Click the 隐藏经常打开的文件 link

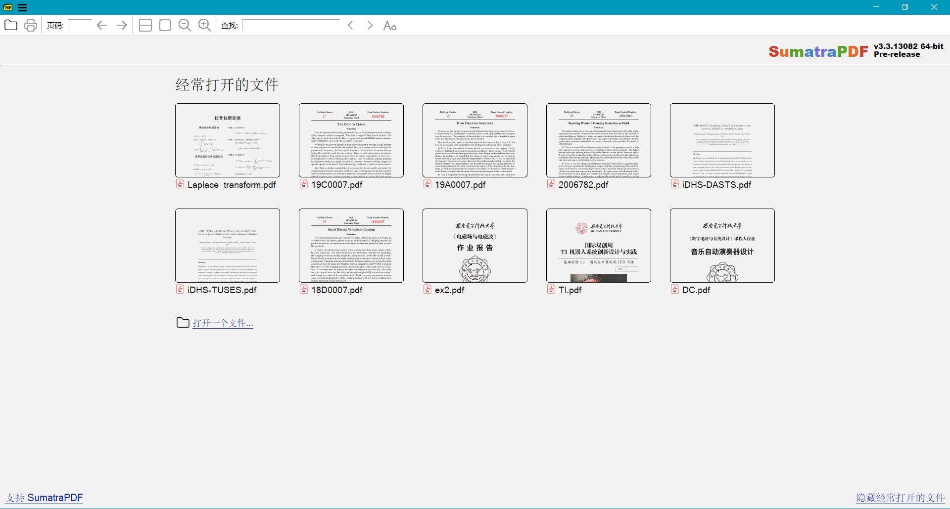[x=901, y=498]
